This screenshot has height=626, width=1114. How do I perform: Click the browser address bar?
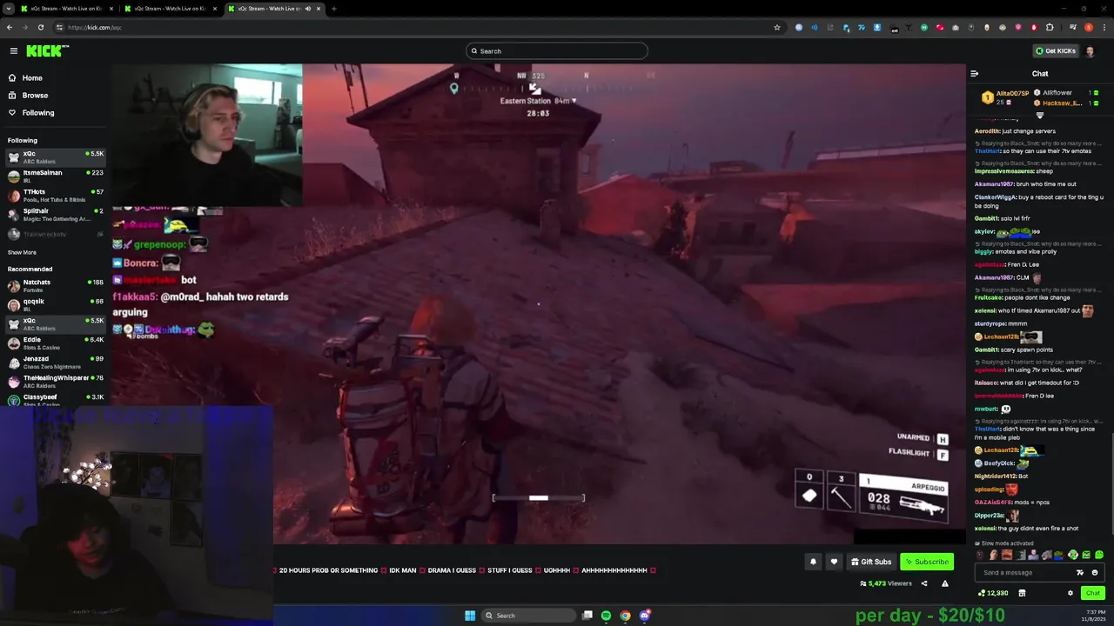click(418, 27)
